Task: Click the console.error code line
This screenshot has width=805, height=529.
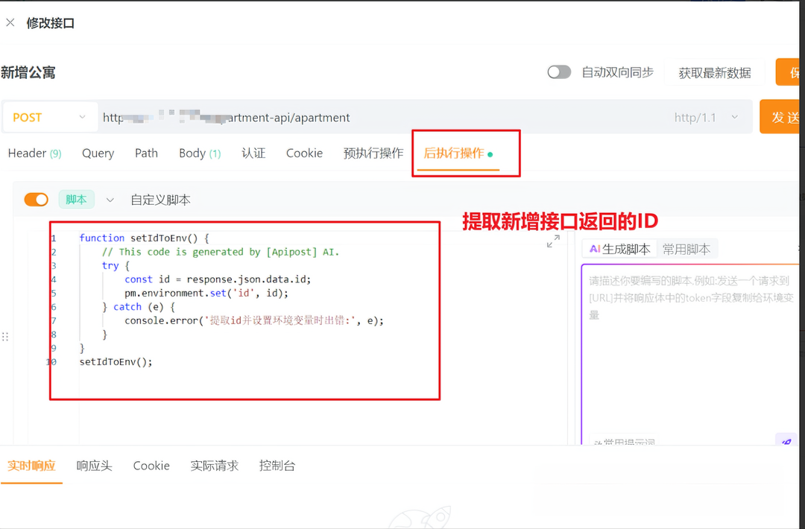Action: coord(254,320)
